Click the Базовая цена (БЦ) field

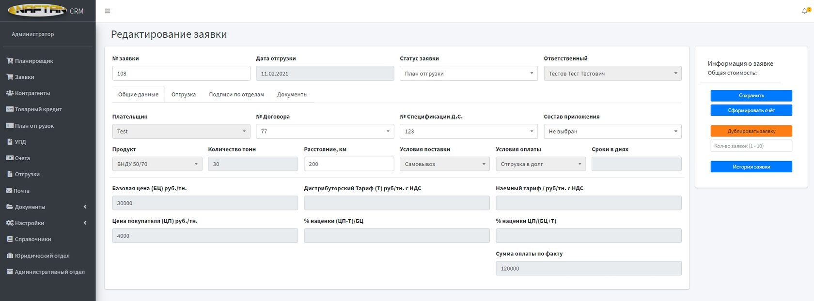(205, 203)
